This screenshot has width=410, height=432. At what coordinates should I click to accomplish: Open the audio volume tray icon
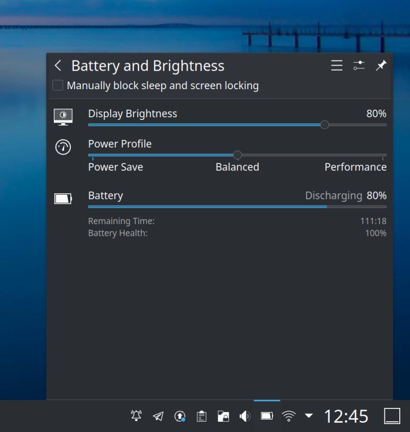pos(245,416)
